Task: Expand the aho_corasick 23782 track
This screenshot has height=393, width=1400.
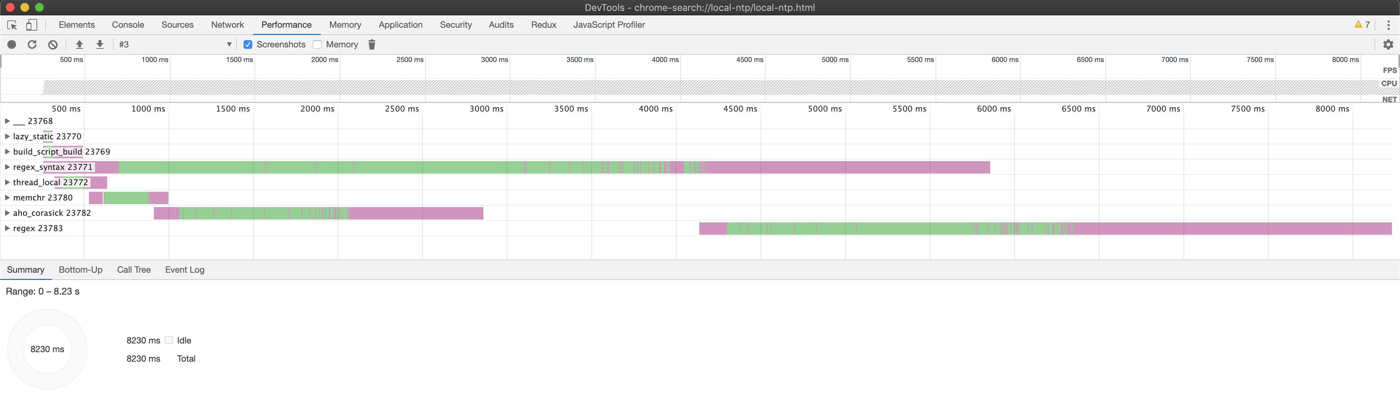Action: (x=7, y=213)
